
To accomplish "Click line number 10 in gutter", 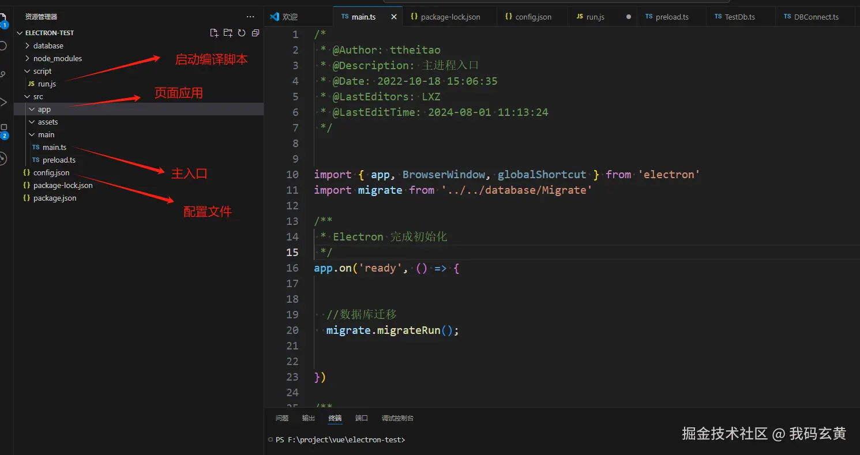I will pos(292,174).
